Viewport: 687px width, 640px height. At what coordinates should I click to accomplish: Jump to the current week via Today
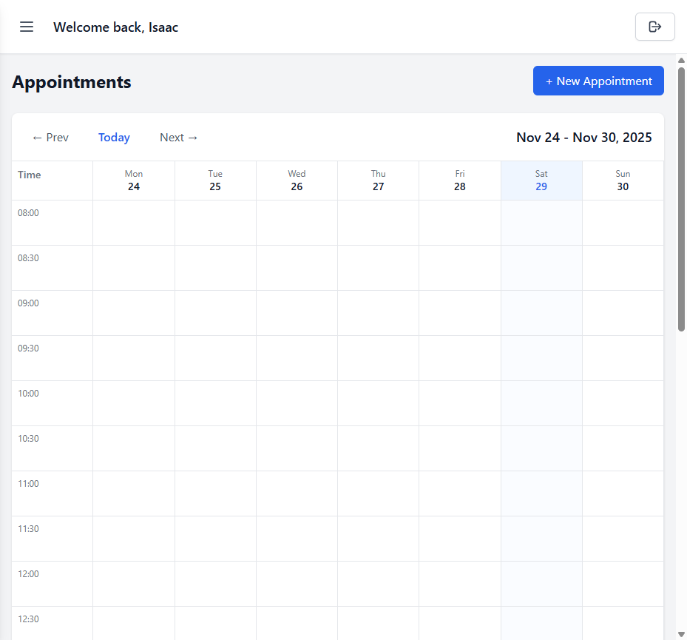click(x=114, y=137)
